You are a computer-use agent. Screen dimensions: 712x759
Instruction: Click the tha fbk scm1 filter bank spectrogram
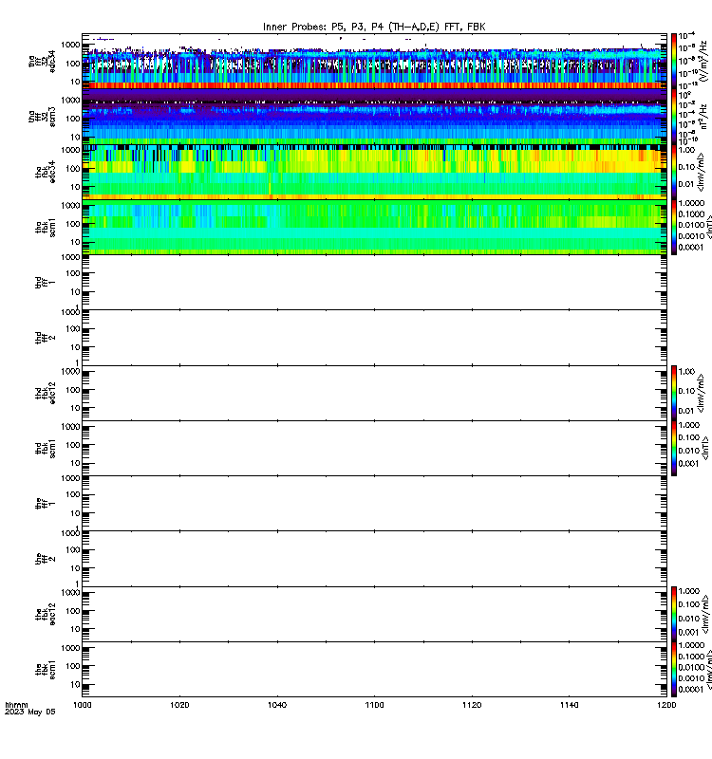pos(374,227)
